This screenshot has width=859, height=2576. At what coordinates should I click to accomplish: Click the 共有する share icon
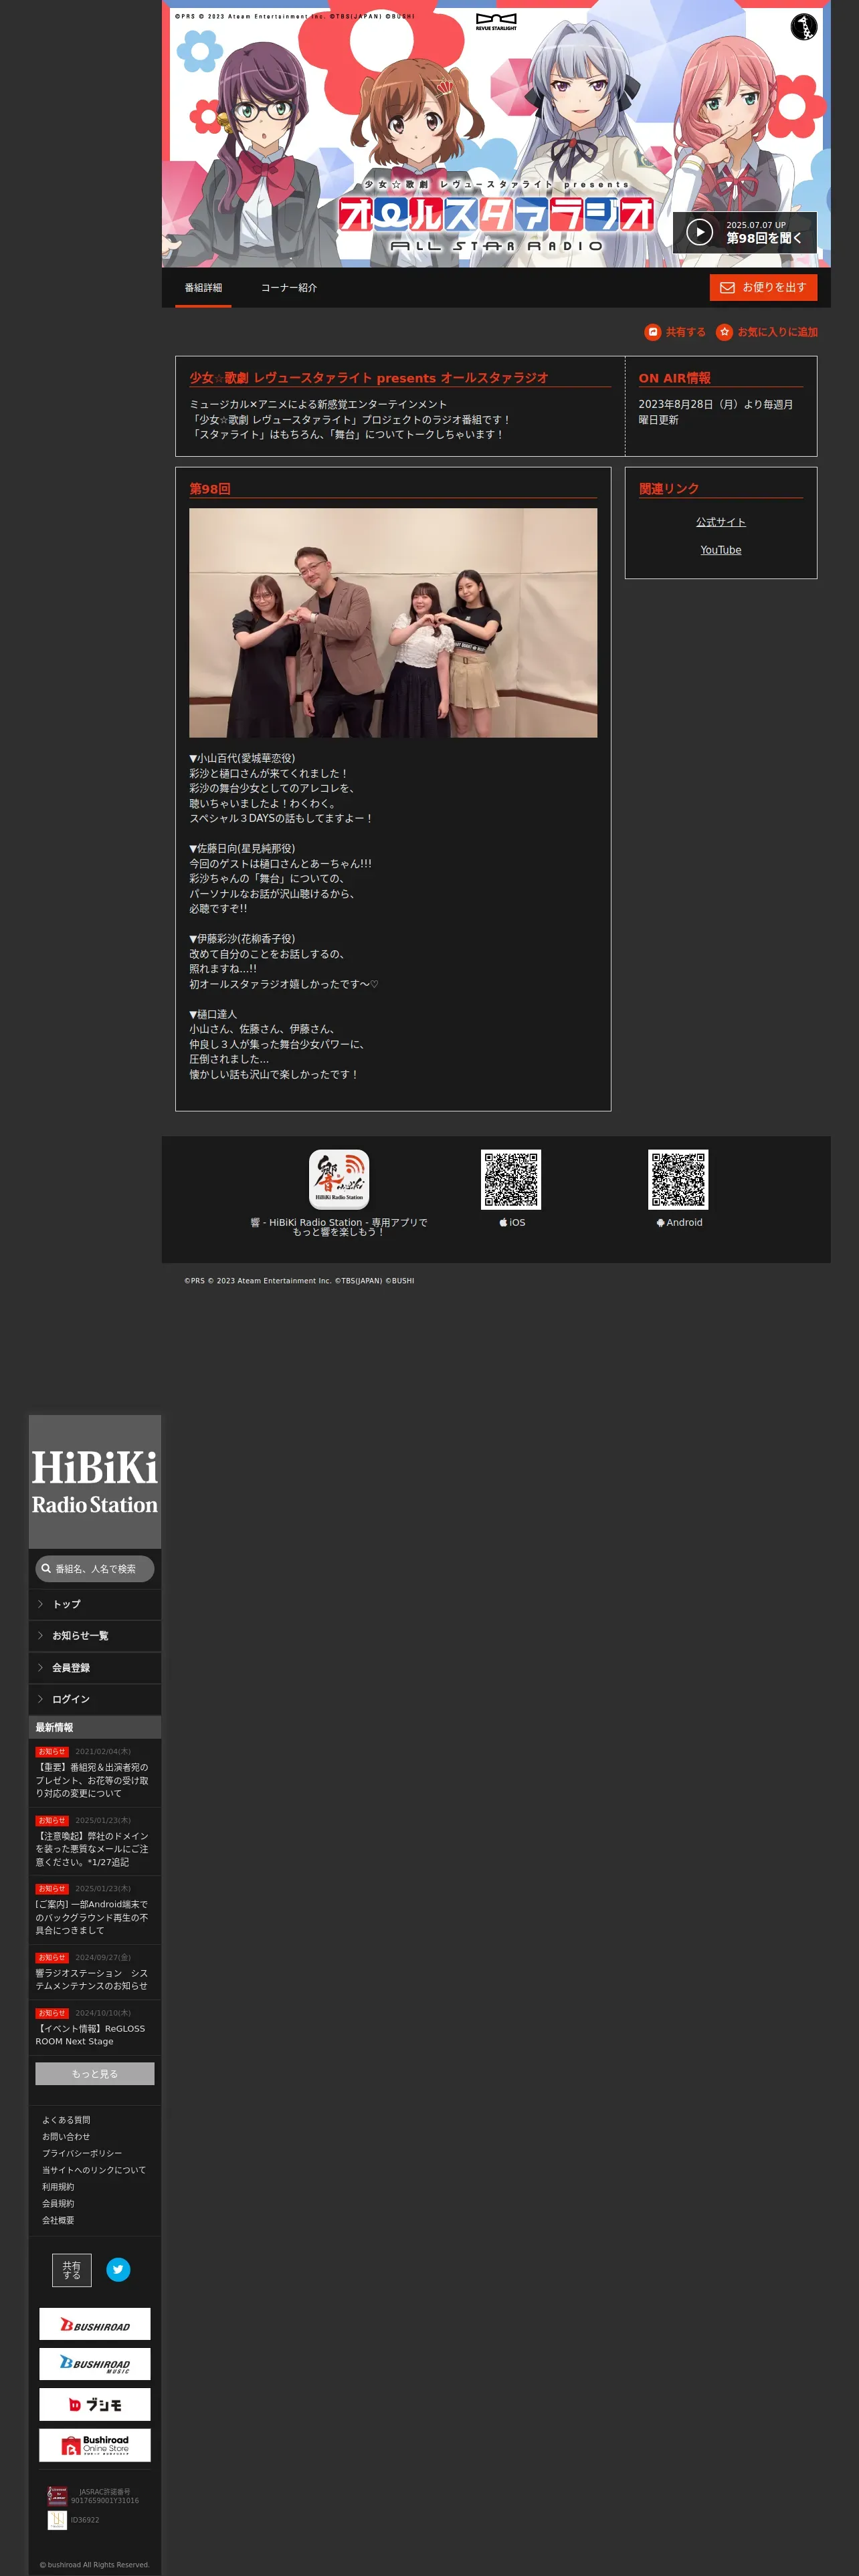[653, 332]
